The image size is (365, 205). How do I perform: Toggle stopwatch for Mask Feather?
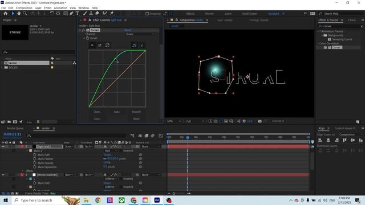click(35, 159)
